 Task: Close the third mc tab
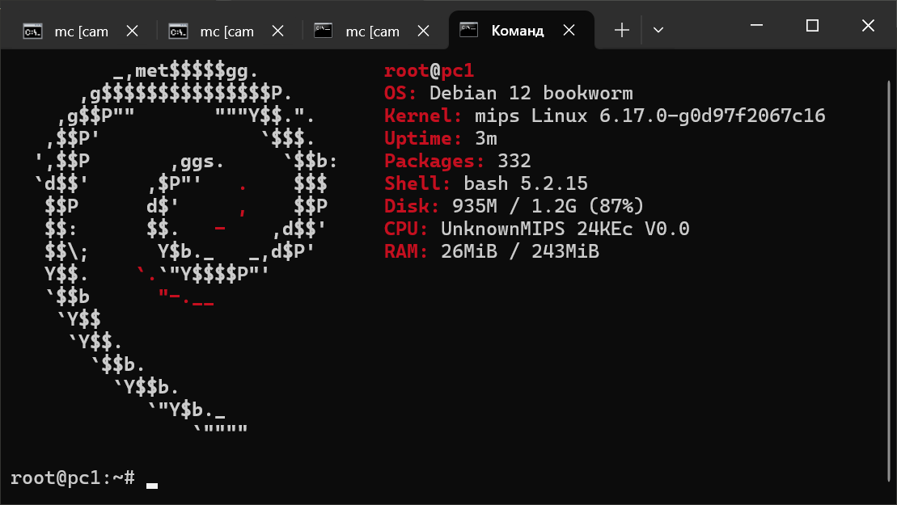coord(423,31)
